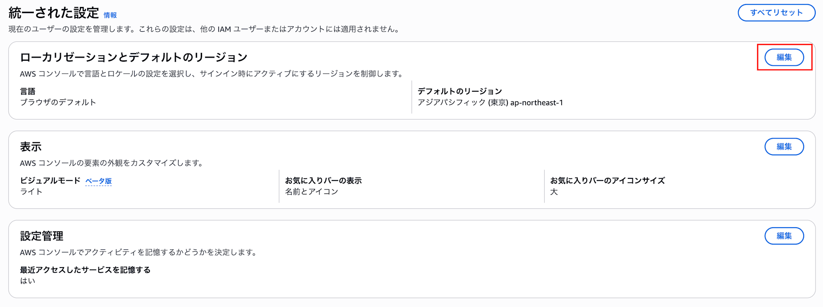823x307 pixels.
Task: Open 編集 for the 表示 section
Action: (784, 147)
